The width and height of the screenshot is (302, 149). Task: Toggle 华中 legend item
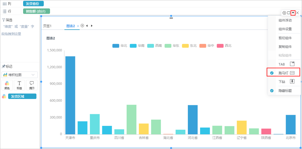[x=207, y=46]
